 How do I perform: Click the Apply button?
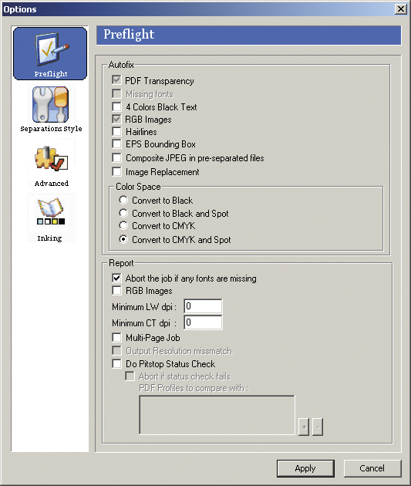point(305,468)
